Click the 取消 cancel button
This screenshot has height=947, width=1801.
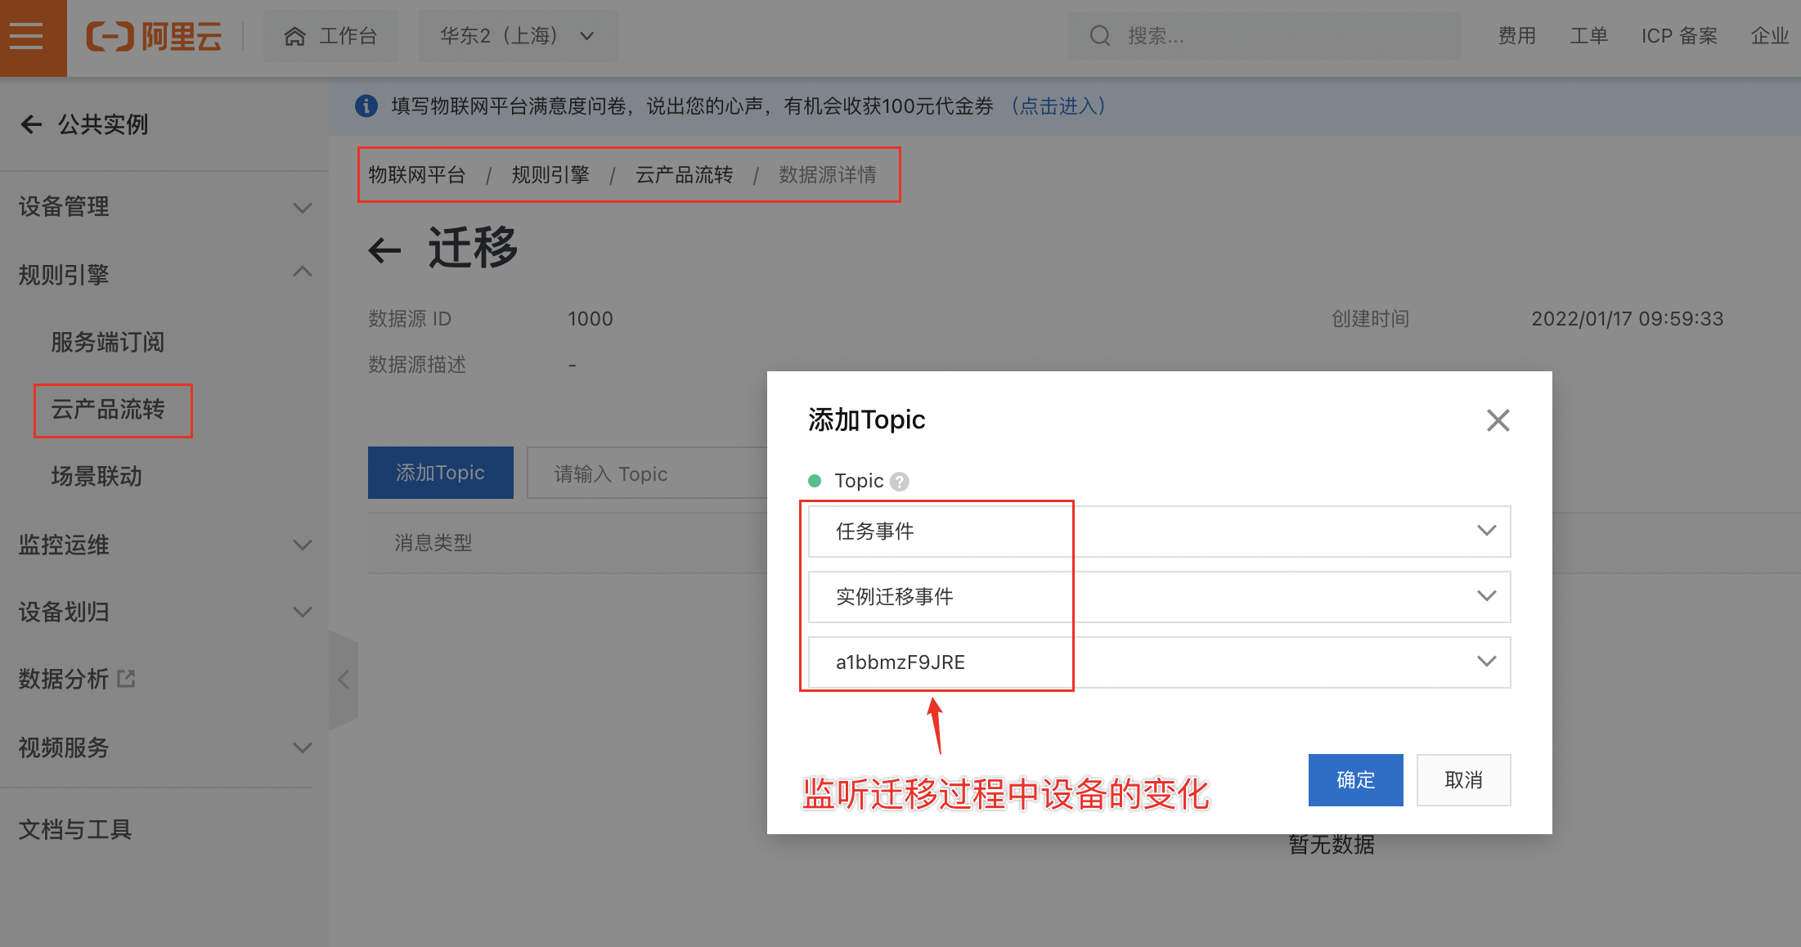point(1463,780)
